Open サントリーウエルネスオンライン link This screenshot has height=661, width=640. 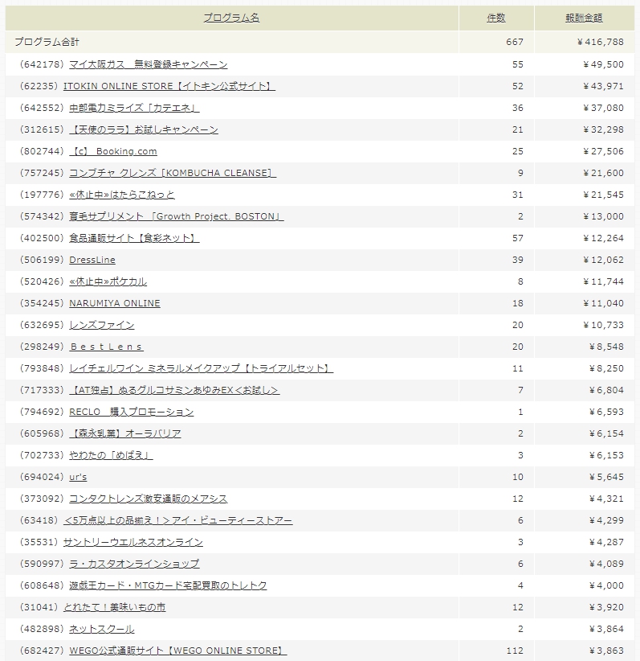(x=133, y=542)
